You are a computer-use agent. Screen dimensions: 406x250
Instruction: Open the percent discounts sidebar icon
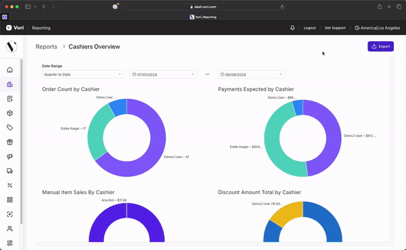(x=10, y=185)
